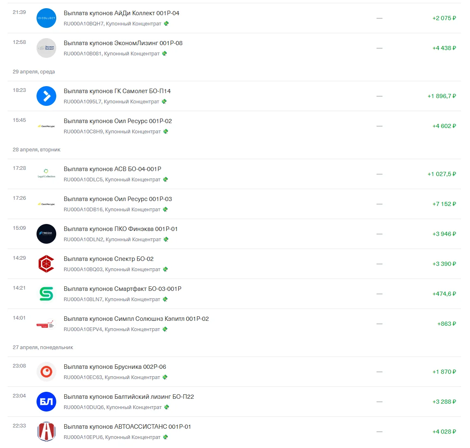The width and height of the screenshot is (470, 448).
Task: Click money emoji next to RU000A10EC63
Action: pos(165,377)
